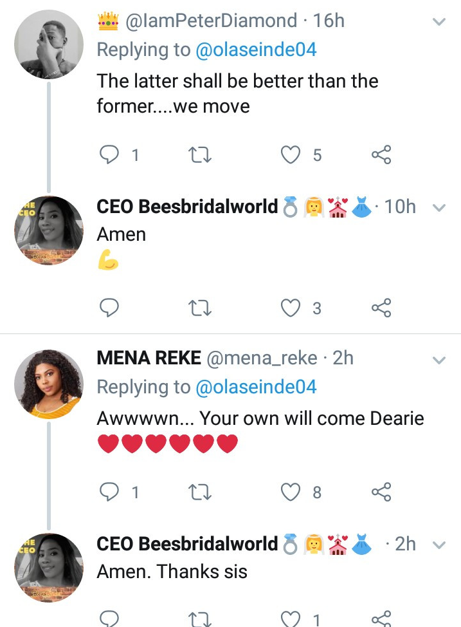The height and width of the screenshot is (627, 461).
Task: Expand options arrow on the 10h tweet
Action: tap(439, 208)
